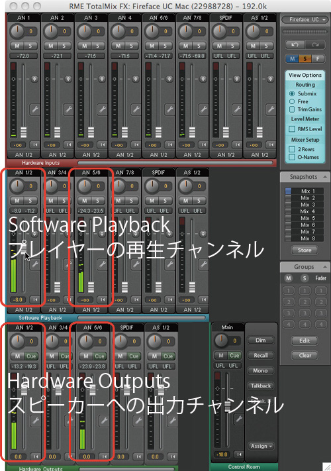Click the Groups Clear button
Viewport: 331px width, 471px height.
click(x=305, y=355)
